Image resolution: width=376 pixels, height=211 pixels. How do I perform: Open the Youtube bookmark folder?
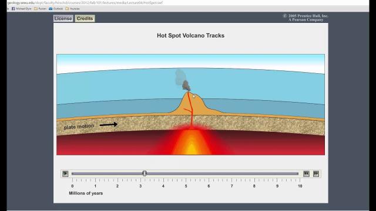pyautogui.click(x=72, y=9)
